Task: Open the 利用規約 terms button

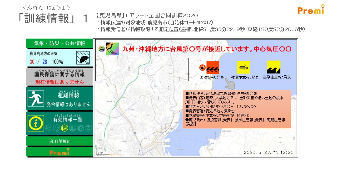Action: click(60, 141)
